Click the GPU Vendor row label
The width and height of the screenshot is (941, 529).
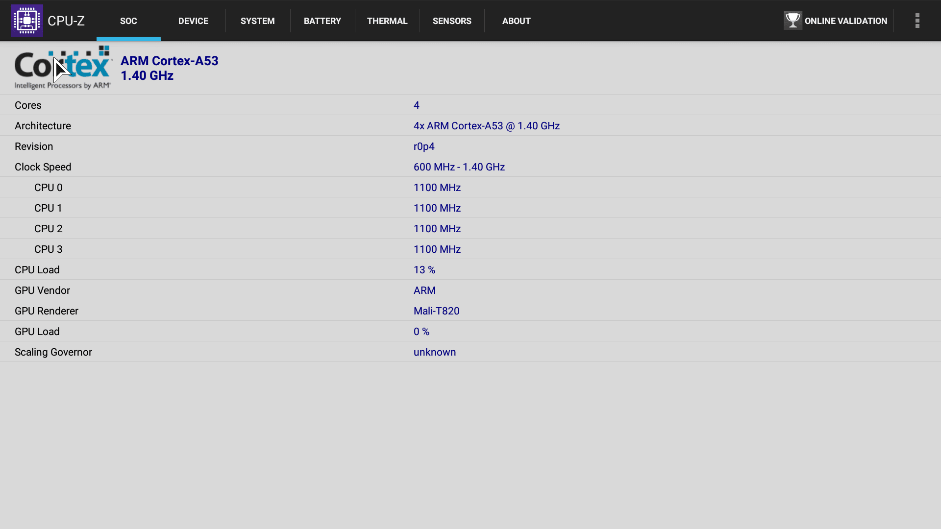[42, 290]
